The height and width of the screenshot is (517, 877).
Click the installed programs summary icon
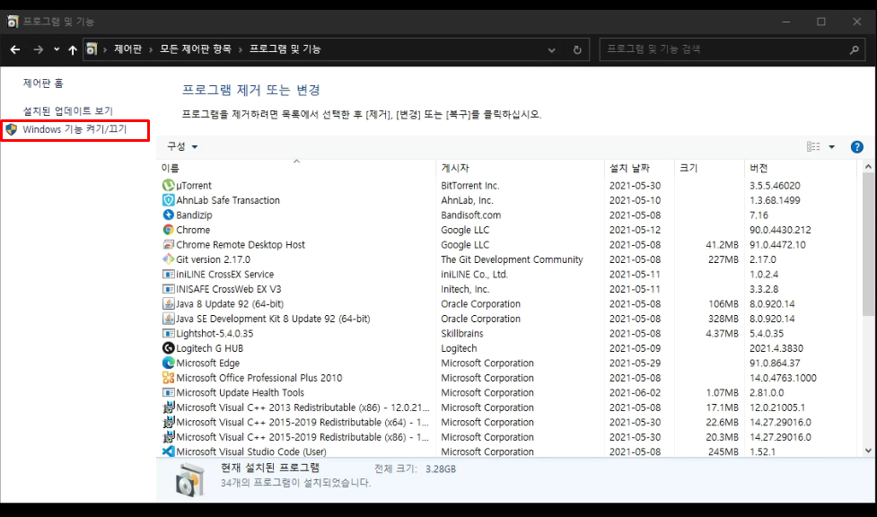click(x=190, y=479)
